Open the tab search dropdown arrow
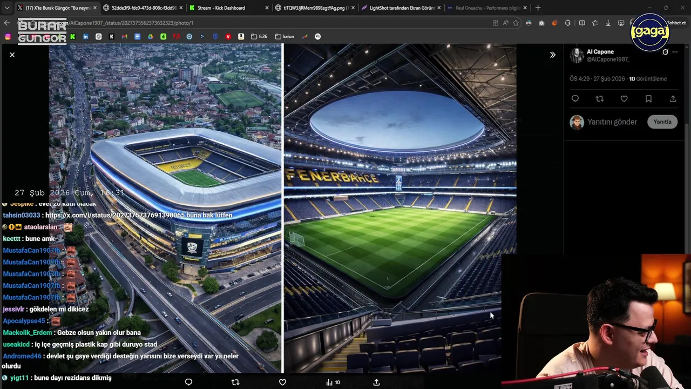The image size is (691, 389). [x=6, y=8]
